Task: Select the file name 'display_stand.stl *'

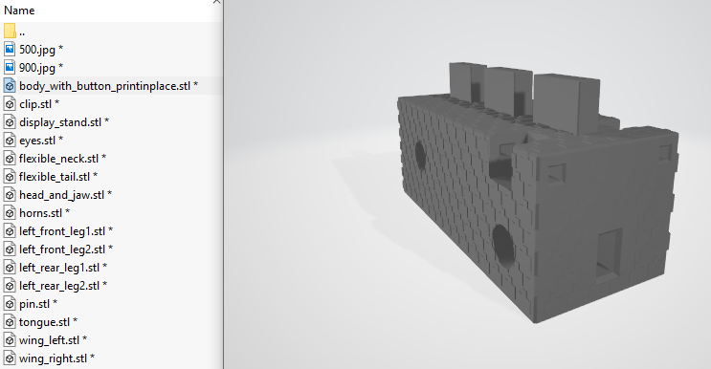Action: tap(64, 121)
